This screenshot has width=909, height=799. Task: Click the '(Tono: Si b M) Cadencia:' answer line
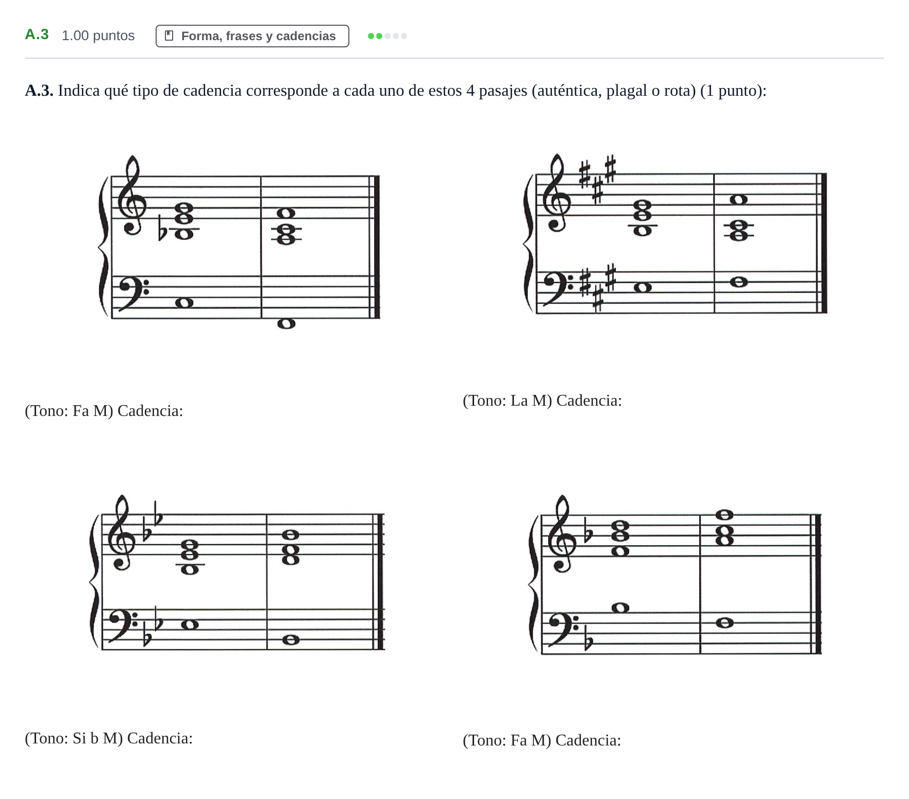click(109, 738)
